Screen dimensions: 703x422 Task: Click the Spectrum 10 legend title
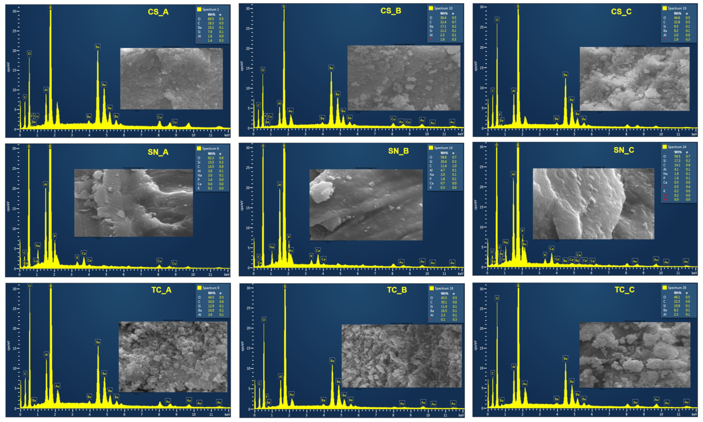click(443, 8)
